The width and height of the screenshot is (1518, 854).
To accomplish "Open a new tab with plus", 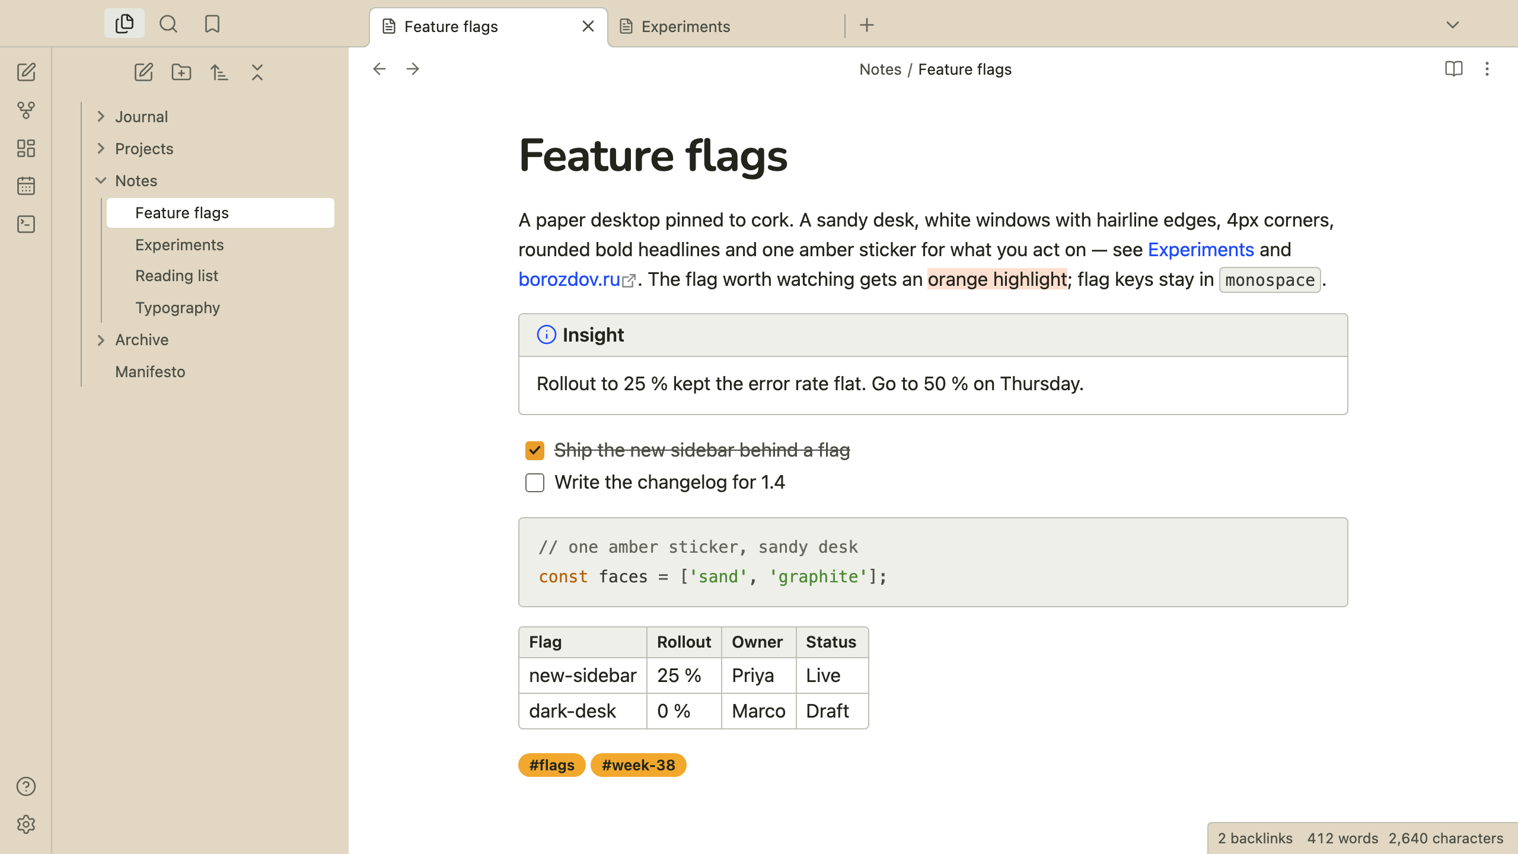I will [867, 25].
